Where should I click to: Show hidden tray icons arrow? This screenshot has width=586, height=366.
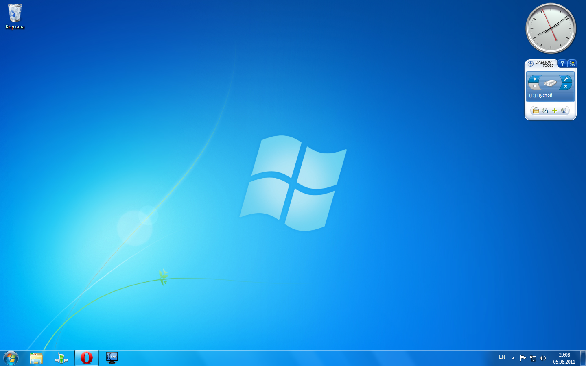513,358
